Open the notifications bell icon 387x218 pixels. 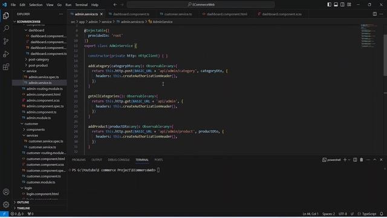click(x=382, y=214)
